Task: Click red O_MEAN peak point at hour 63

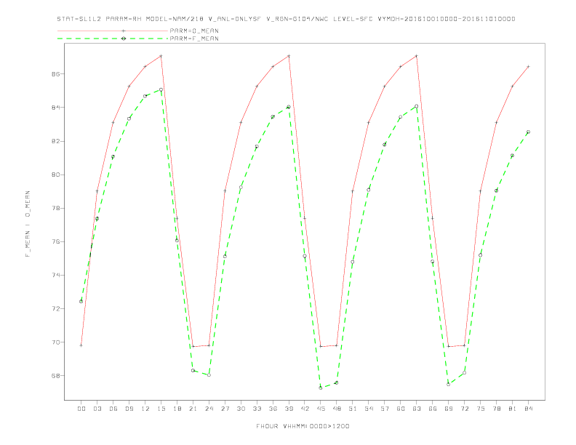Action: [417, 56]
